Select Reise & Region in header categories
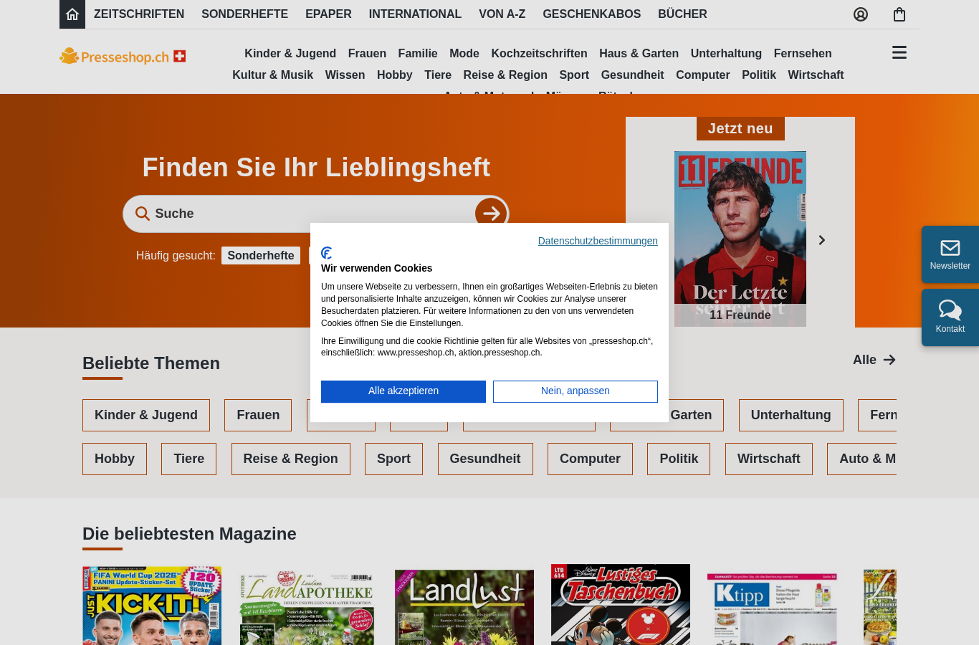Screen dimensions: 979x645 click(x=505, y=75)
